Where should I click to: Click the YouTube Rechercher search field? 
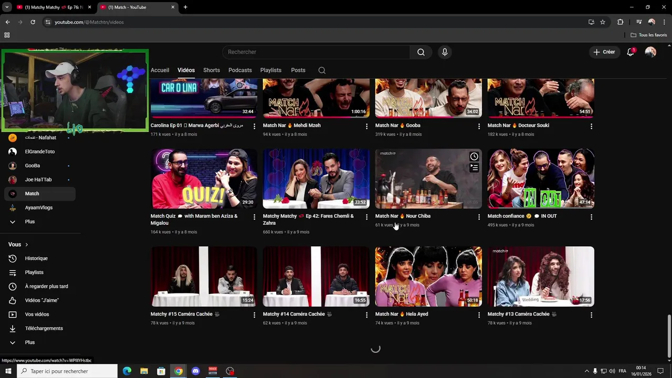pyautogui.click(x=316, y=52)
